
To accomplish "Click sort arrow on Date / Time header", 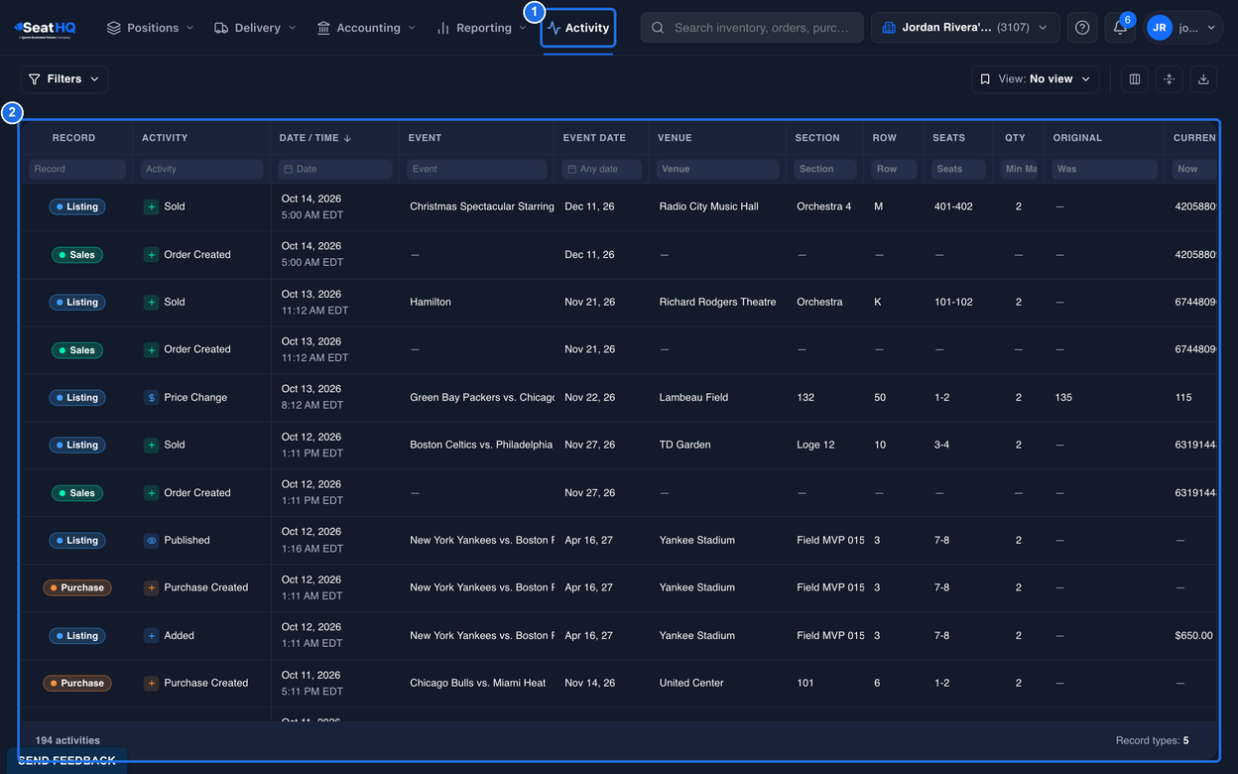I will (x=347, y=138).
